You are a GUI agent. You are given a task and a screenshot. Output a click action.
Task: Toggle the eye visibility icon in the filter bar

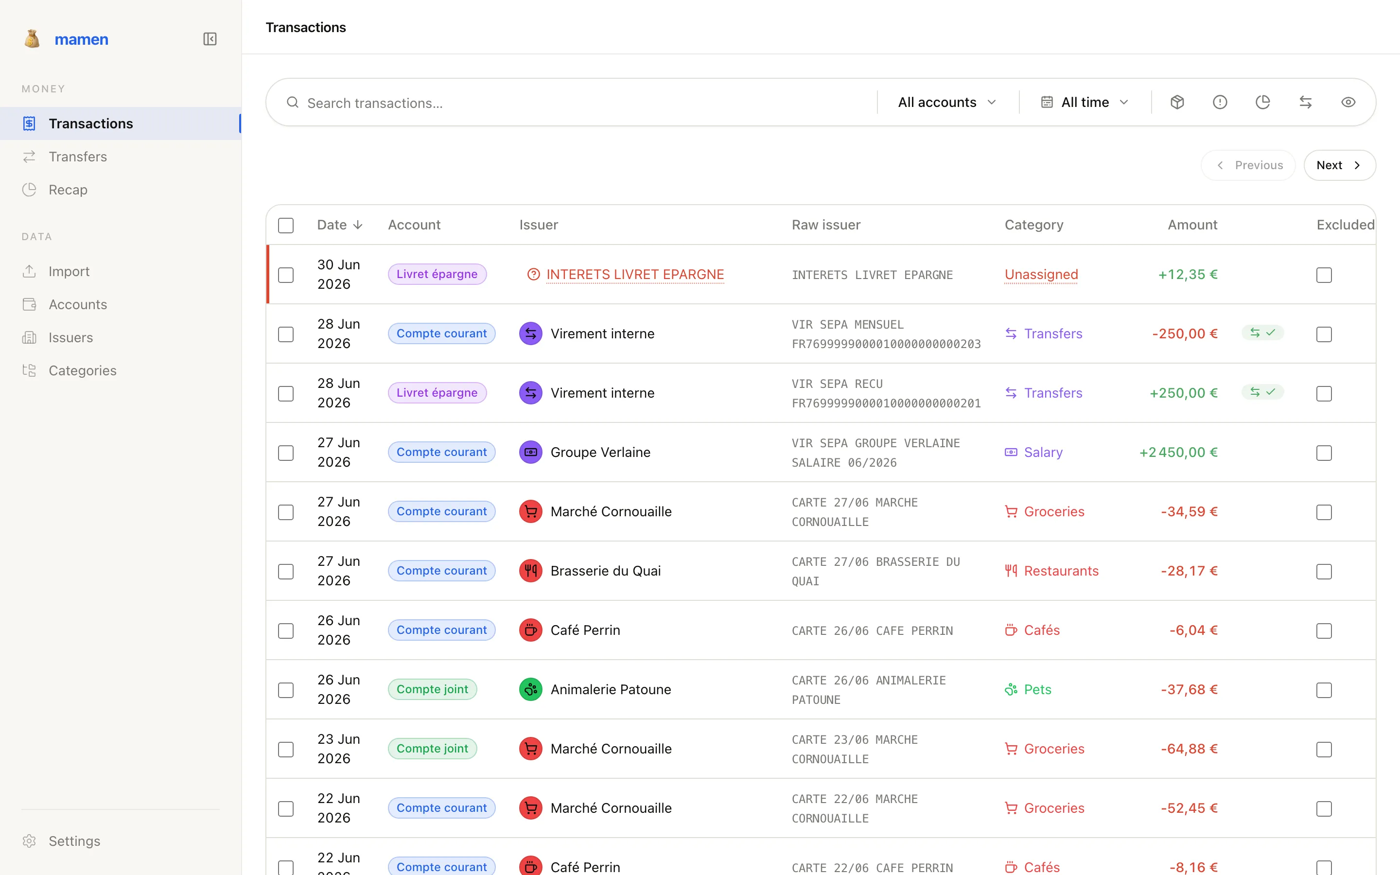(1348, 103)
